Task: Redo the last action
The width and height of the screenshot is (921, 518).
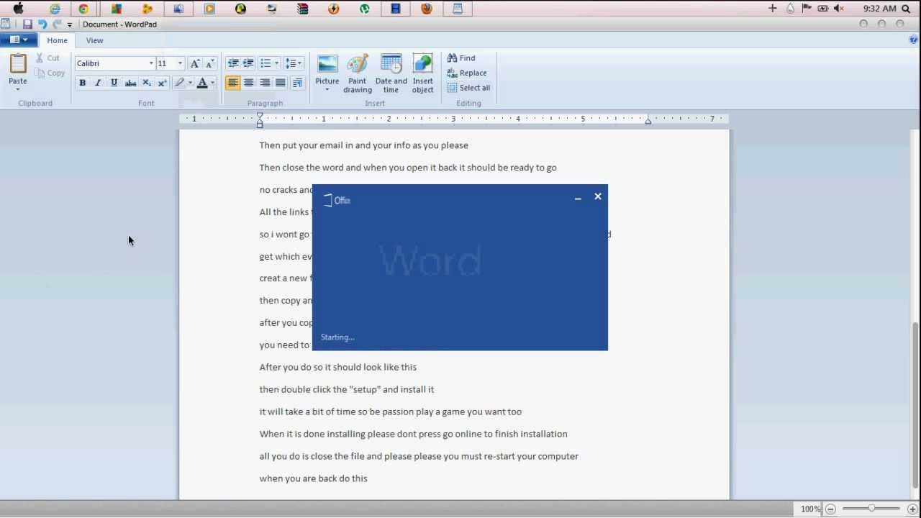Action: pos(57,24)
